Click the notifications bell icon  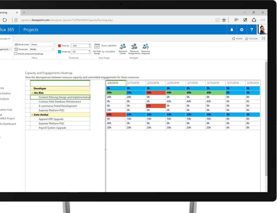coord(232,29)
